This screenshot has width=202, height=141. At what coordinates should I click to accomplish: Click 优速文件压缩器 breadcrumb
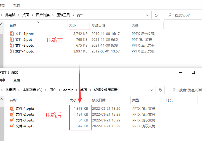tap(106, 90)
